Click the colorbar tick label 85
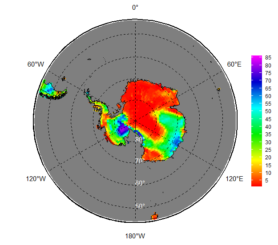This screenshot has height=245, width=278. tap(268, 58)
